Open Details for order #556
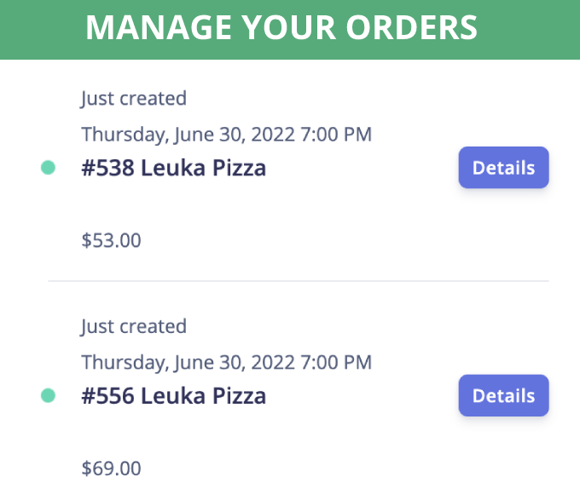This screenshot has width=580, height=494. pos(503,396)
